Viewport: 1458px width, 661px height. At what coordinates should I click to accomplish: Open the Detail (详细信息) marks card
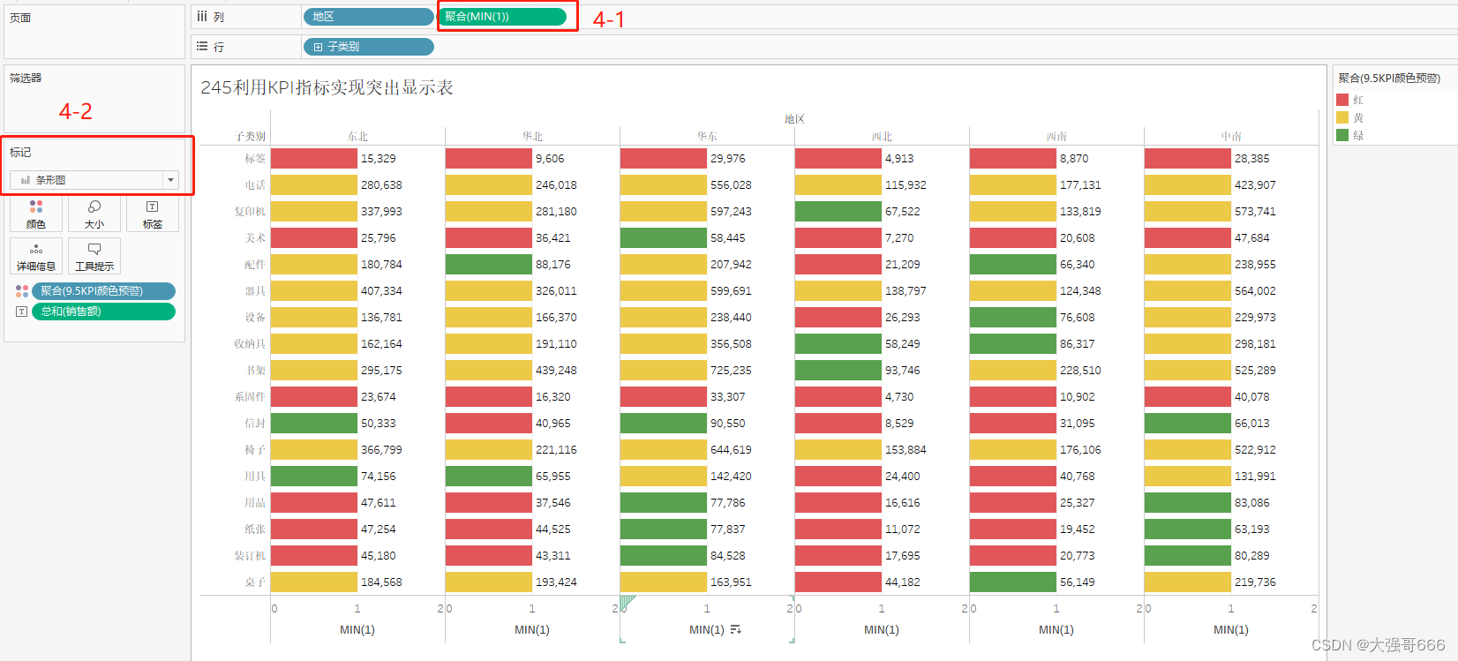[x=36, y=256]
